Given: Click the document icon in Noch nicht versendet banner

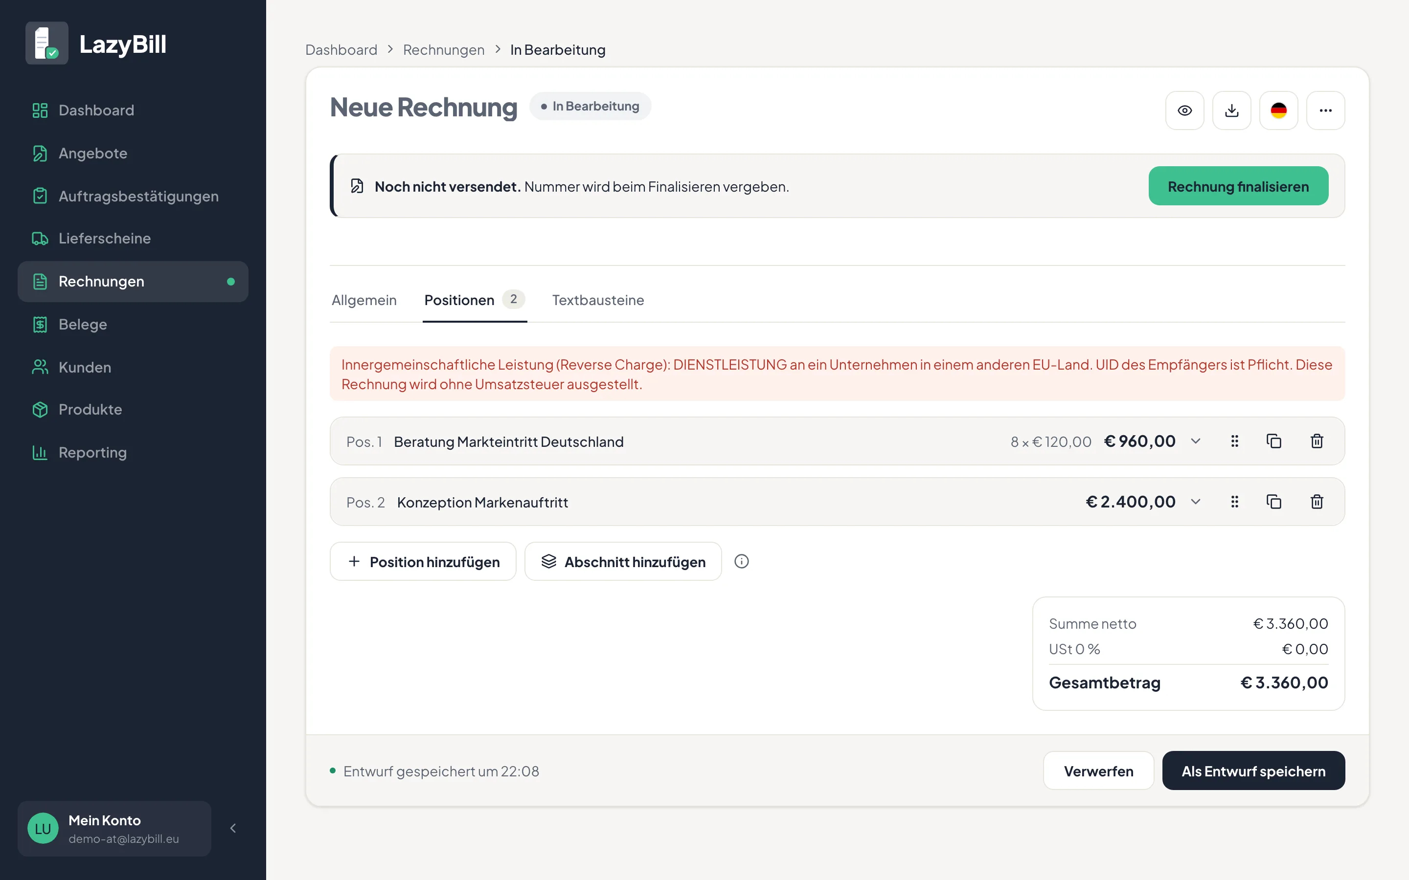Looking at the screenshot, I should tap(357, 186).
